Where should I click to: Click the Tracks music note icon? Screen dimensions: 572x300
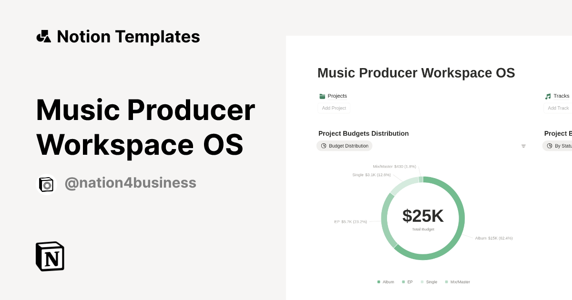548,96
